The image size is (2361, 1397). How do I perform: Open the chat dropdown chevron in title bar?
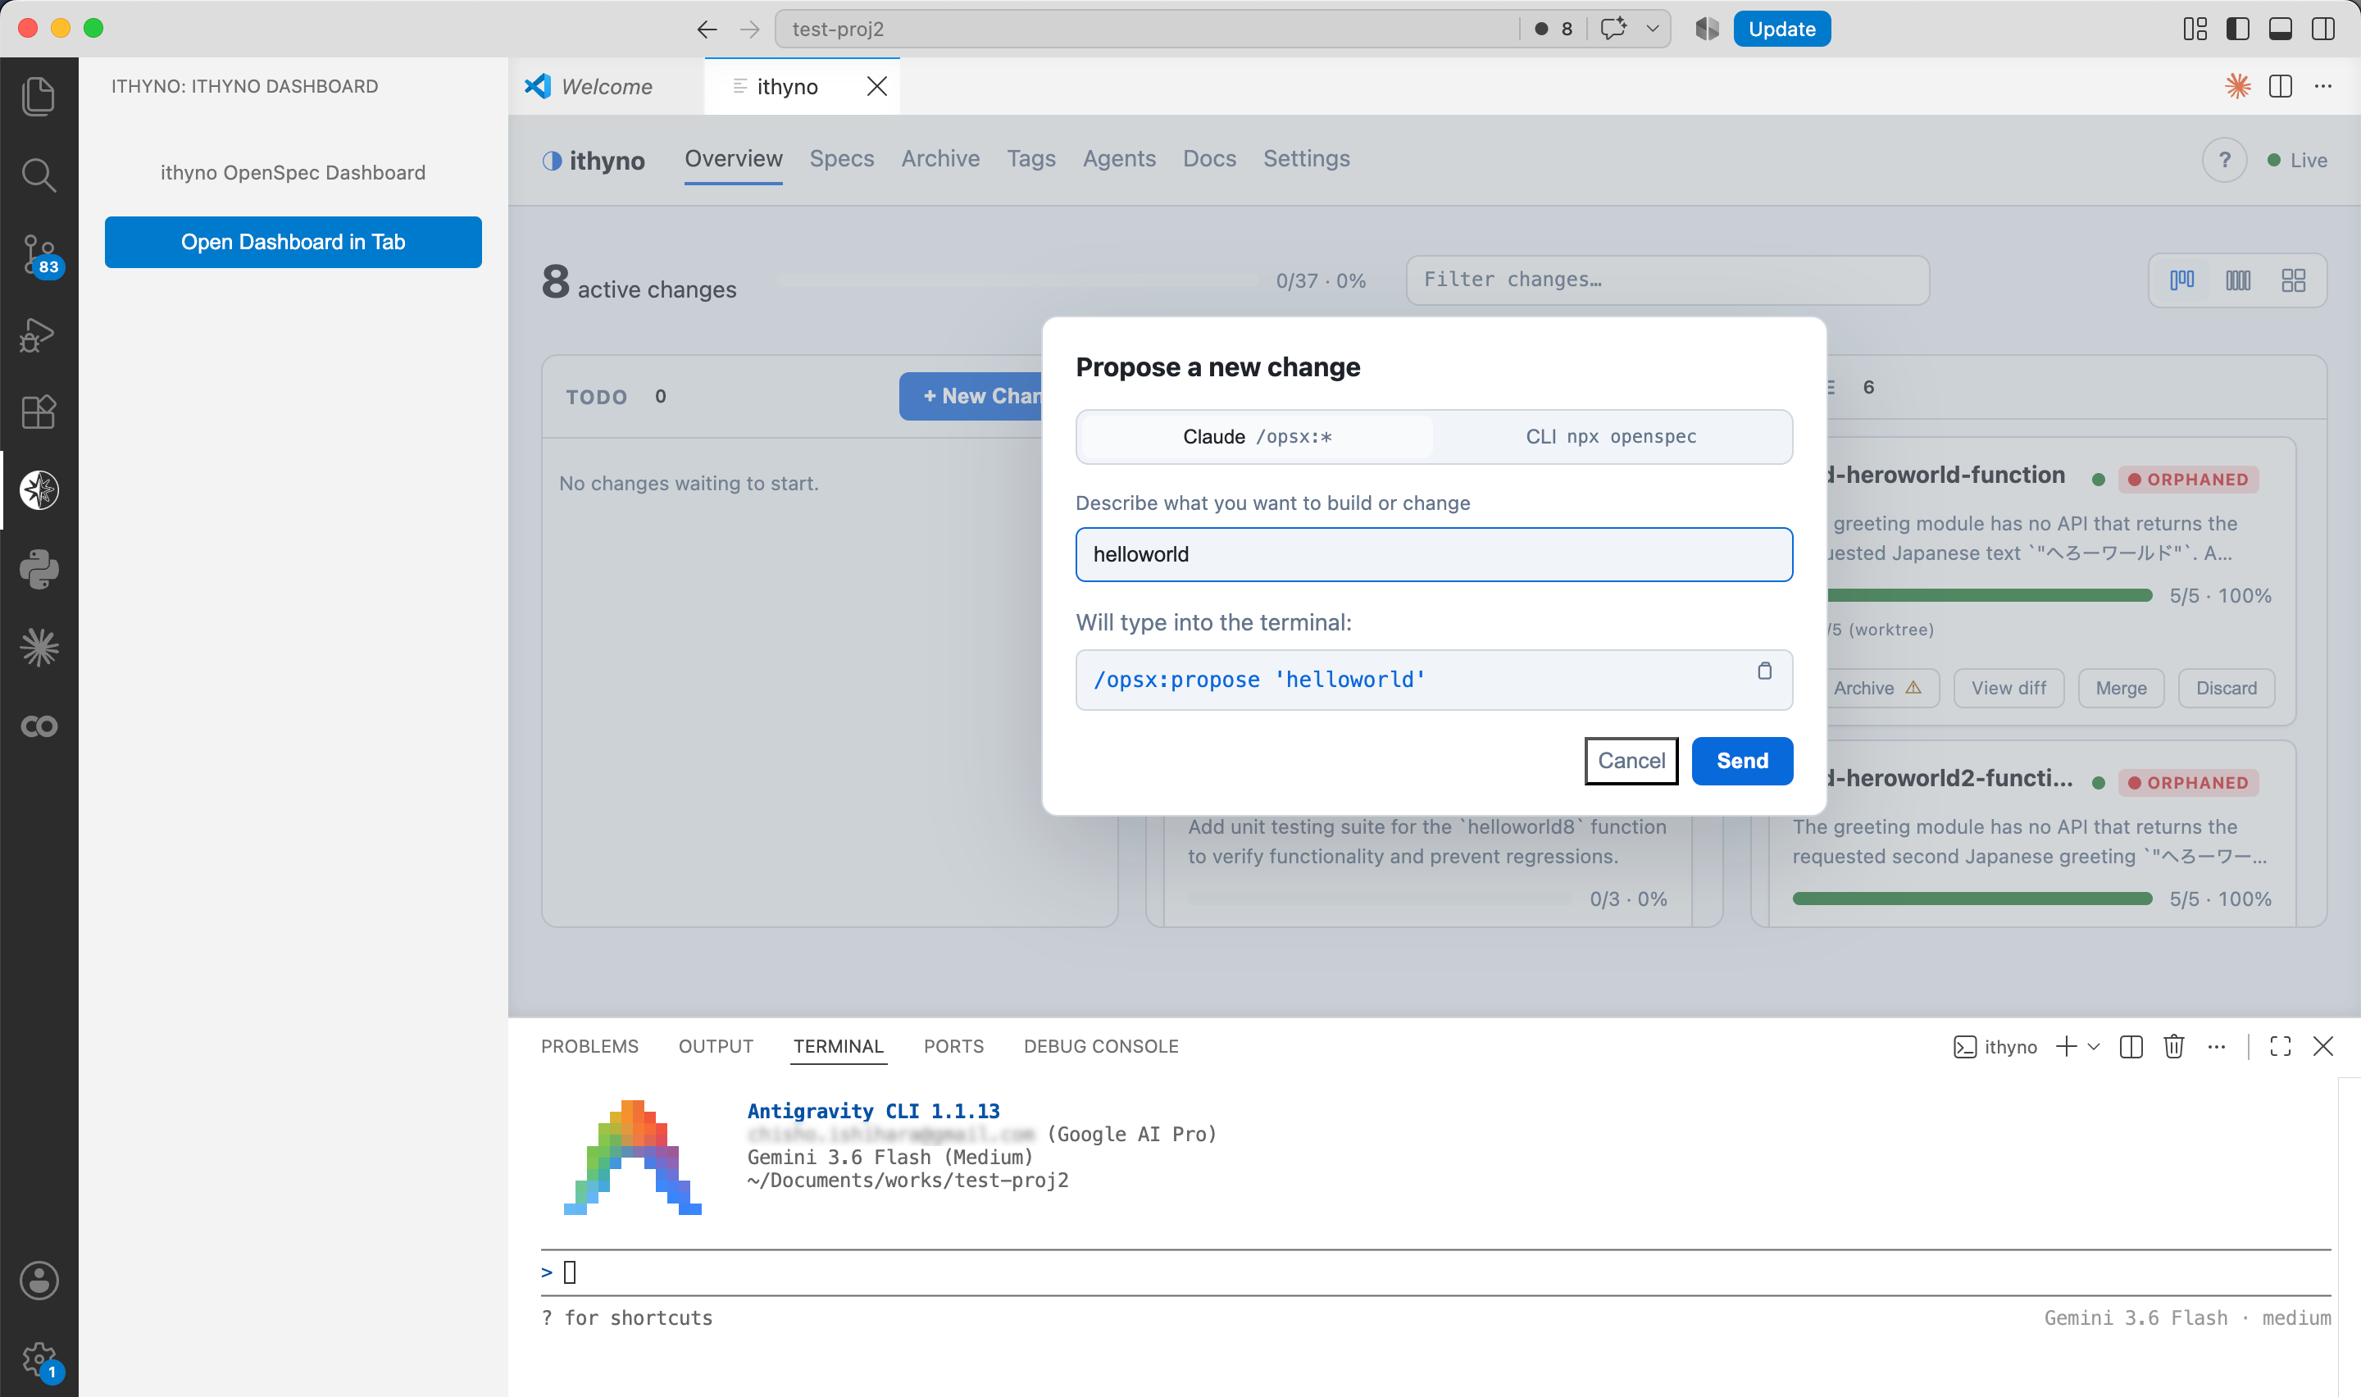[x=1652, y=30]
